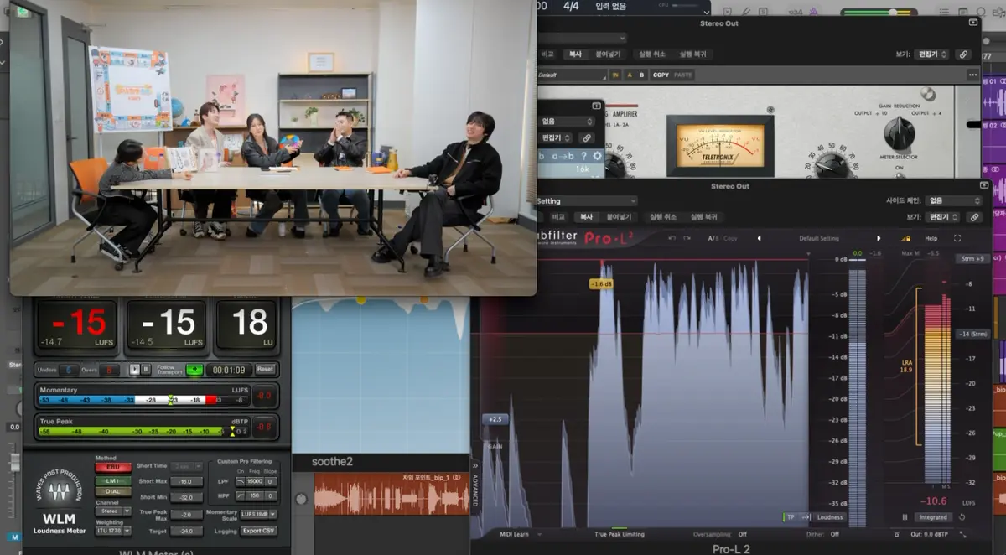Click the -14 (Strm) target marker
Screen dimensions: 1006x555
click(973, 334)
